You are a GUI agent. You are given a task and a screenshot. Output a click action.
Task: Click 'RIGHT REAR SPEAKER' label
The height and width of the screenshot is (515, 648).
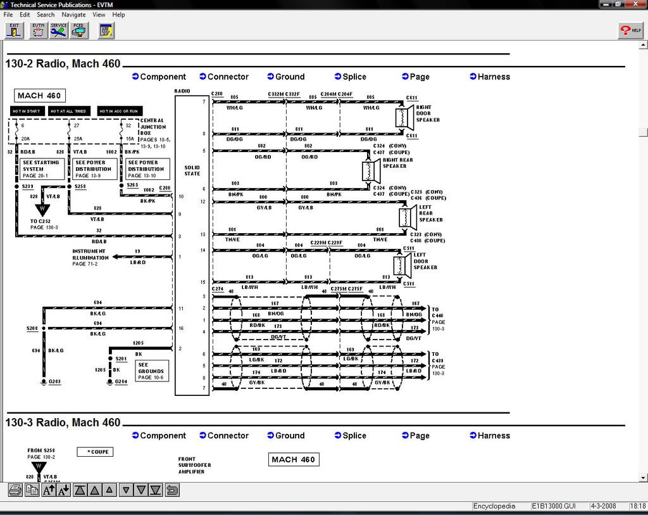[x=397, y=163]
